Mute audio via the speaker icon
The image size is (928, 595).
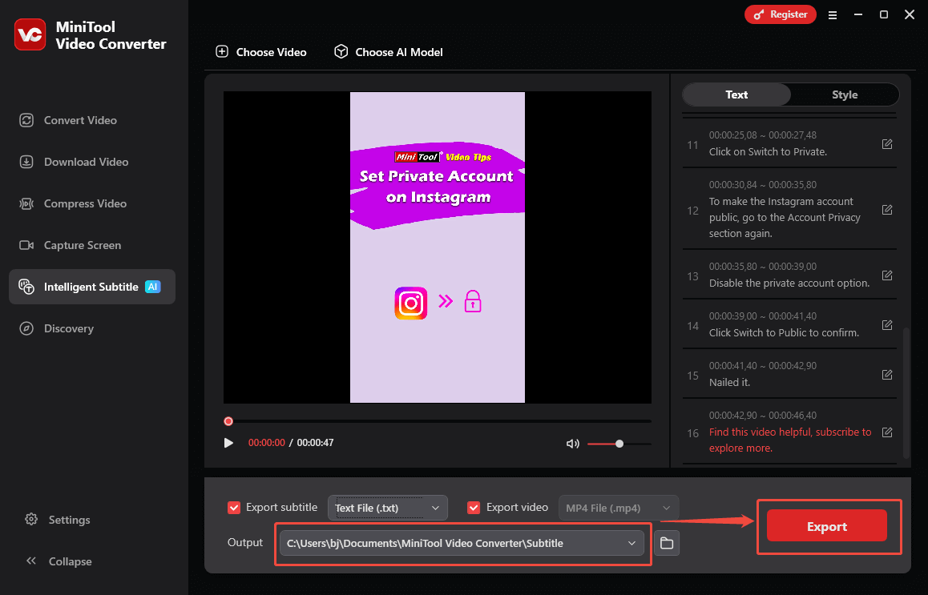coord(573,443)
